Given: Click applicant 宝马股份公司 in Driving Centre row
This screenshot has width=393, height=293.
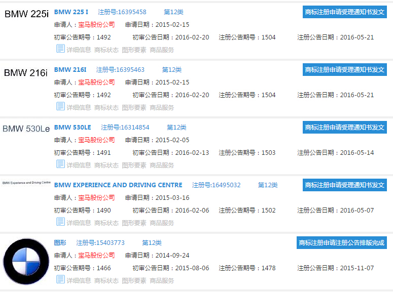Looking at the screenshot, I should pos(96,198).
